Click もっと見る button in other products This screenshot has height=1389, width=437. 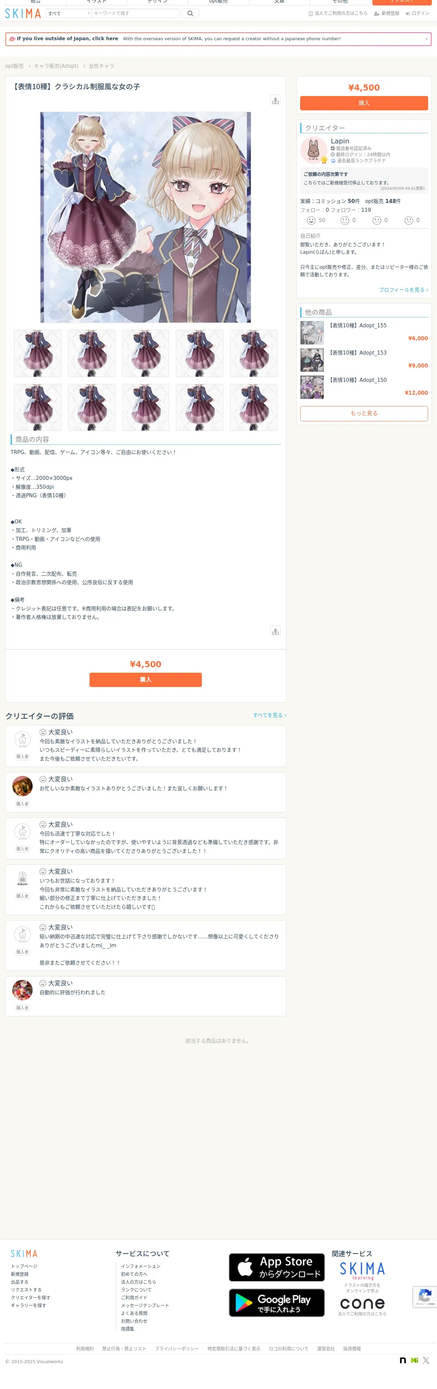pos(364,413)
